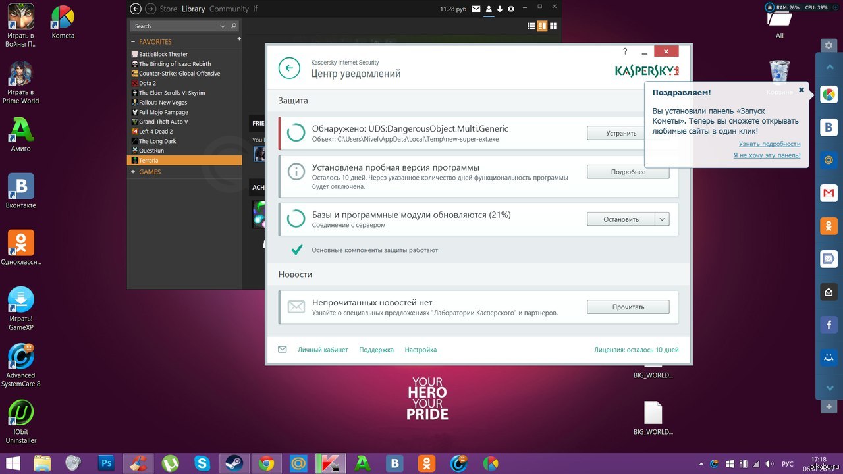Expand the GAMES category in Steam
This screenshot has height=474, width=843.
point(133,172)
